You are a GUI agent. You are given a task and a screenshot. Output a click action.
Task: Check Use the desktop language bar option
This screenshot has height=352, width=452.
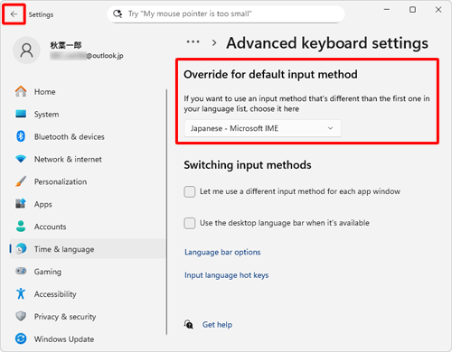coord(190,223)
